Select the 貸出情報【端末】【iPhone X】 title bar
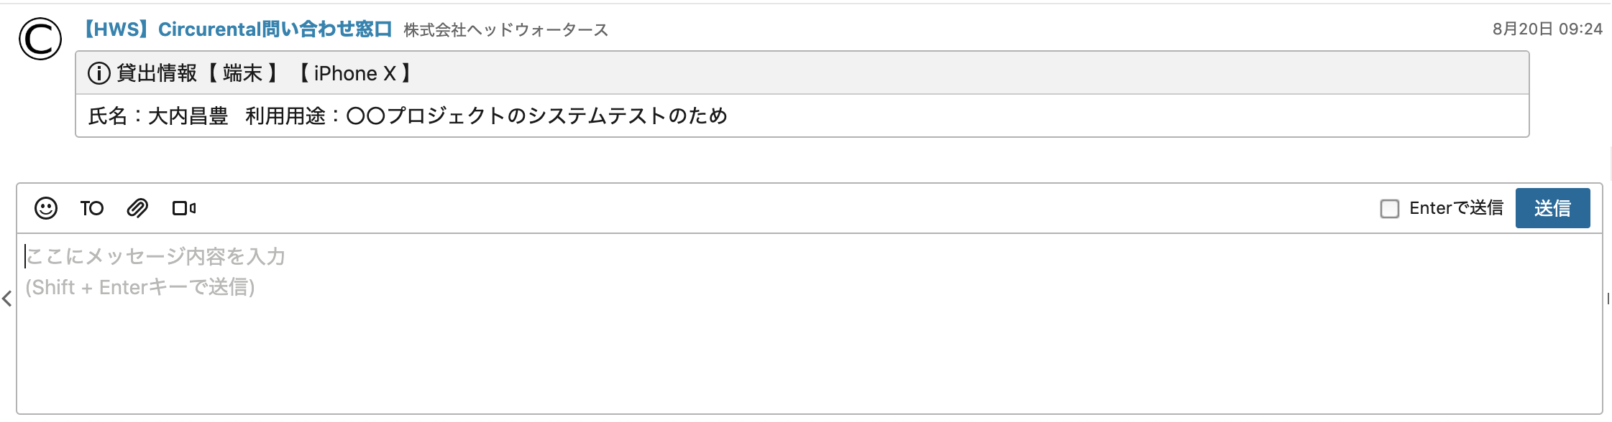 [802, 73]
